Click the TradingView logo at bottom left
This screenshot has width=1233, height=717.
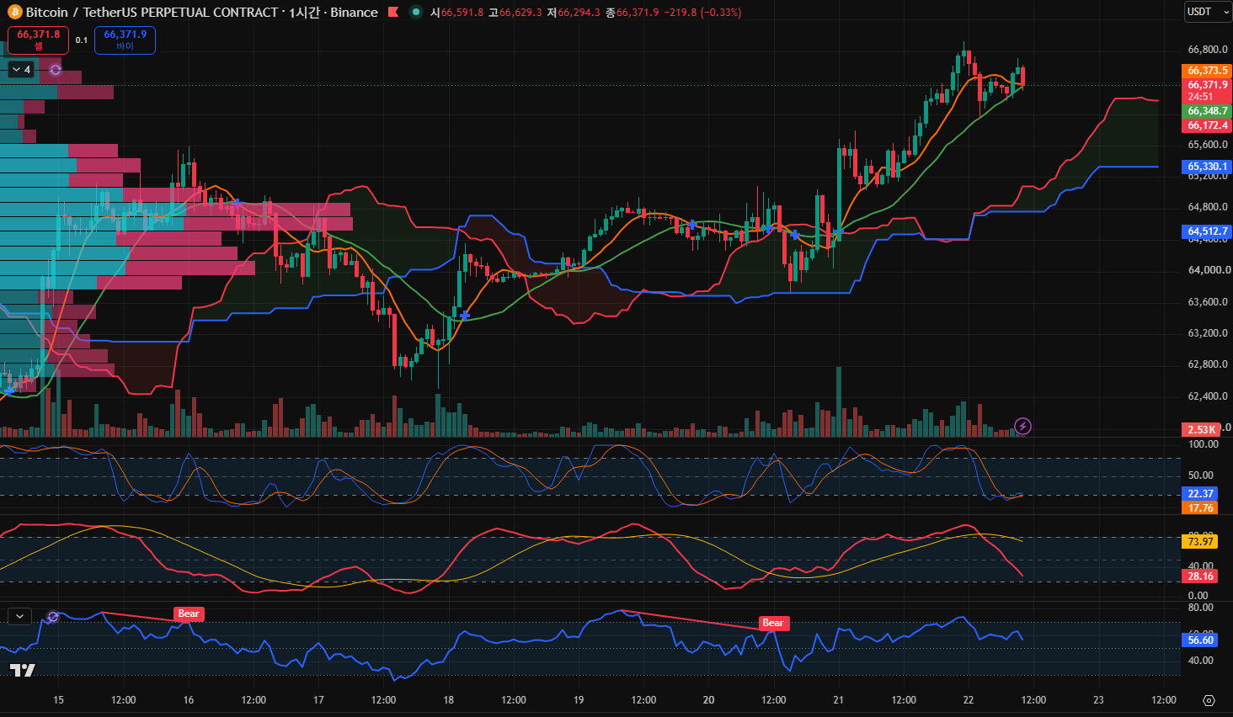pos(23,670)
